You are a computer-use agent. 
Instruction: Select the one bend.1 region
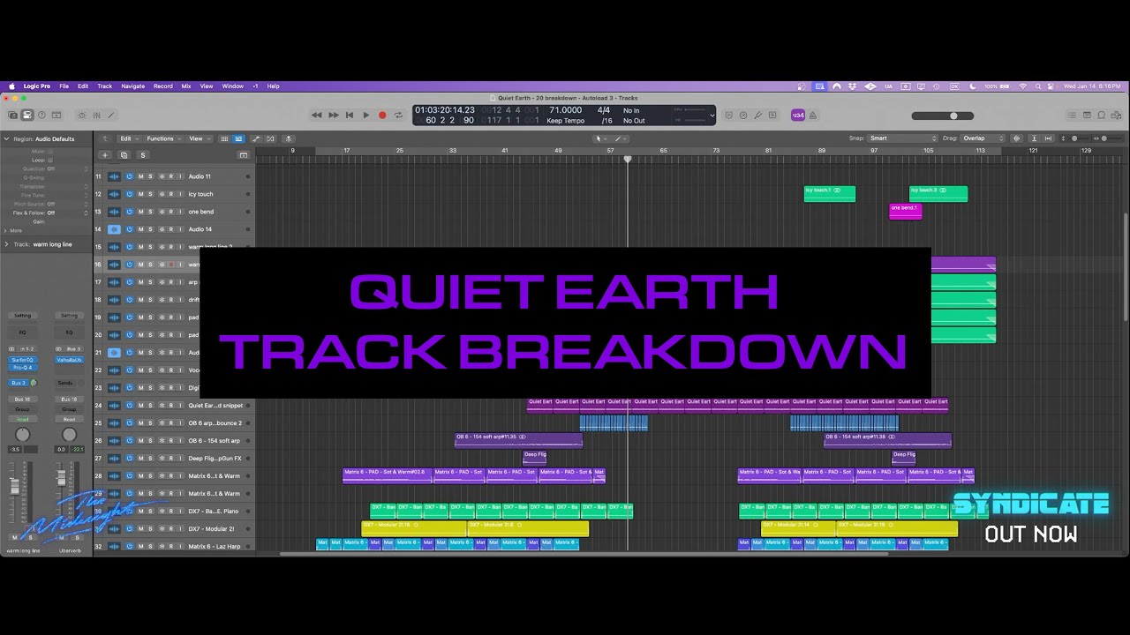click(x=905, y=211)
